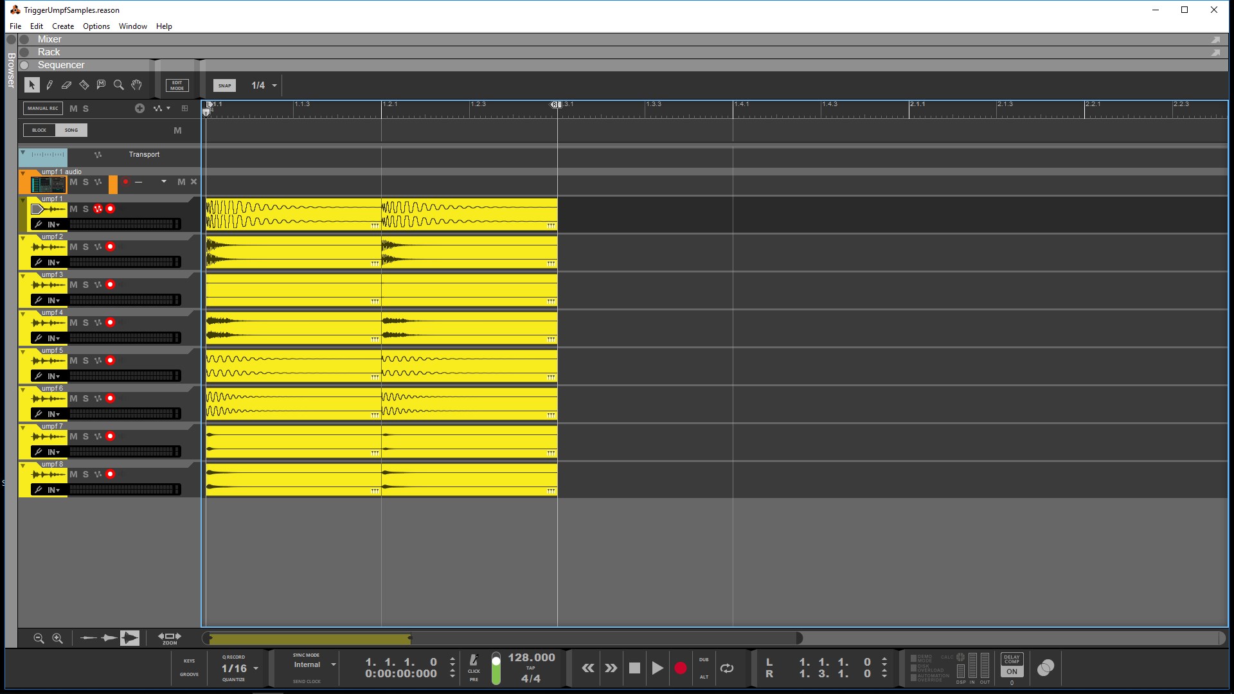Screen dimensions: 1234x694
Task: Collapse the Transport track
Action: (22, 152)
